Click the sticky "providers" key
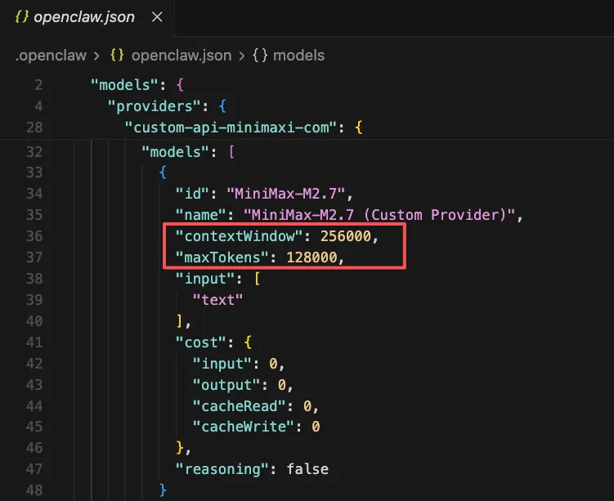The width and height of the screenshot is (614, 501). coord(155,106)
